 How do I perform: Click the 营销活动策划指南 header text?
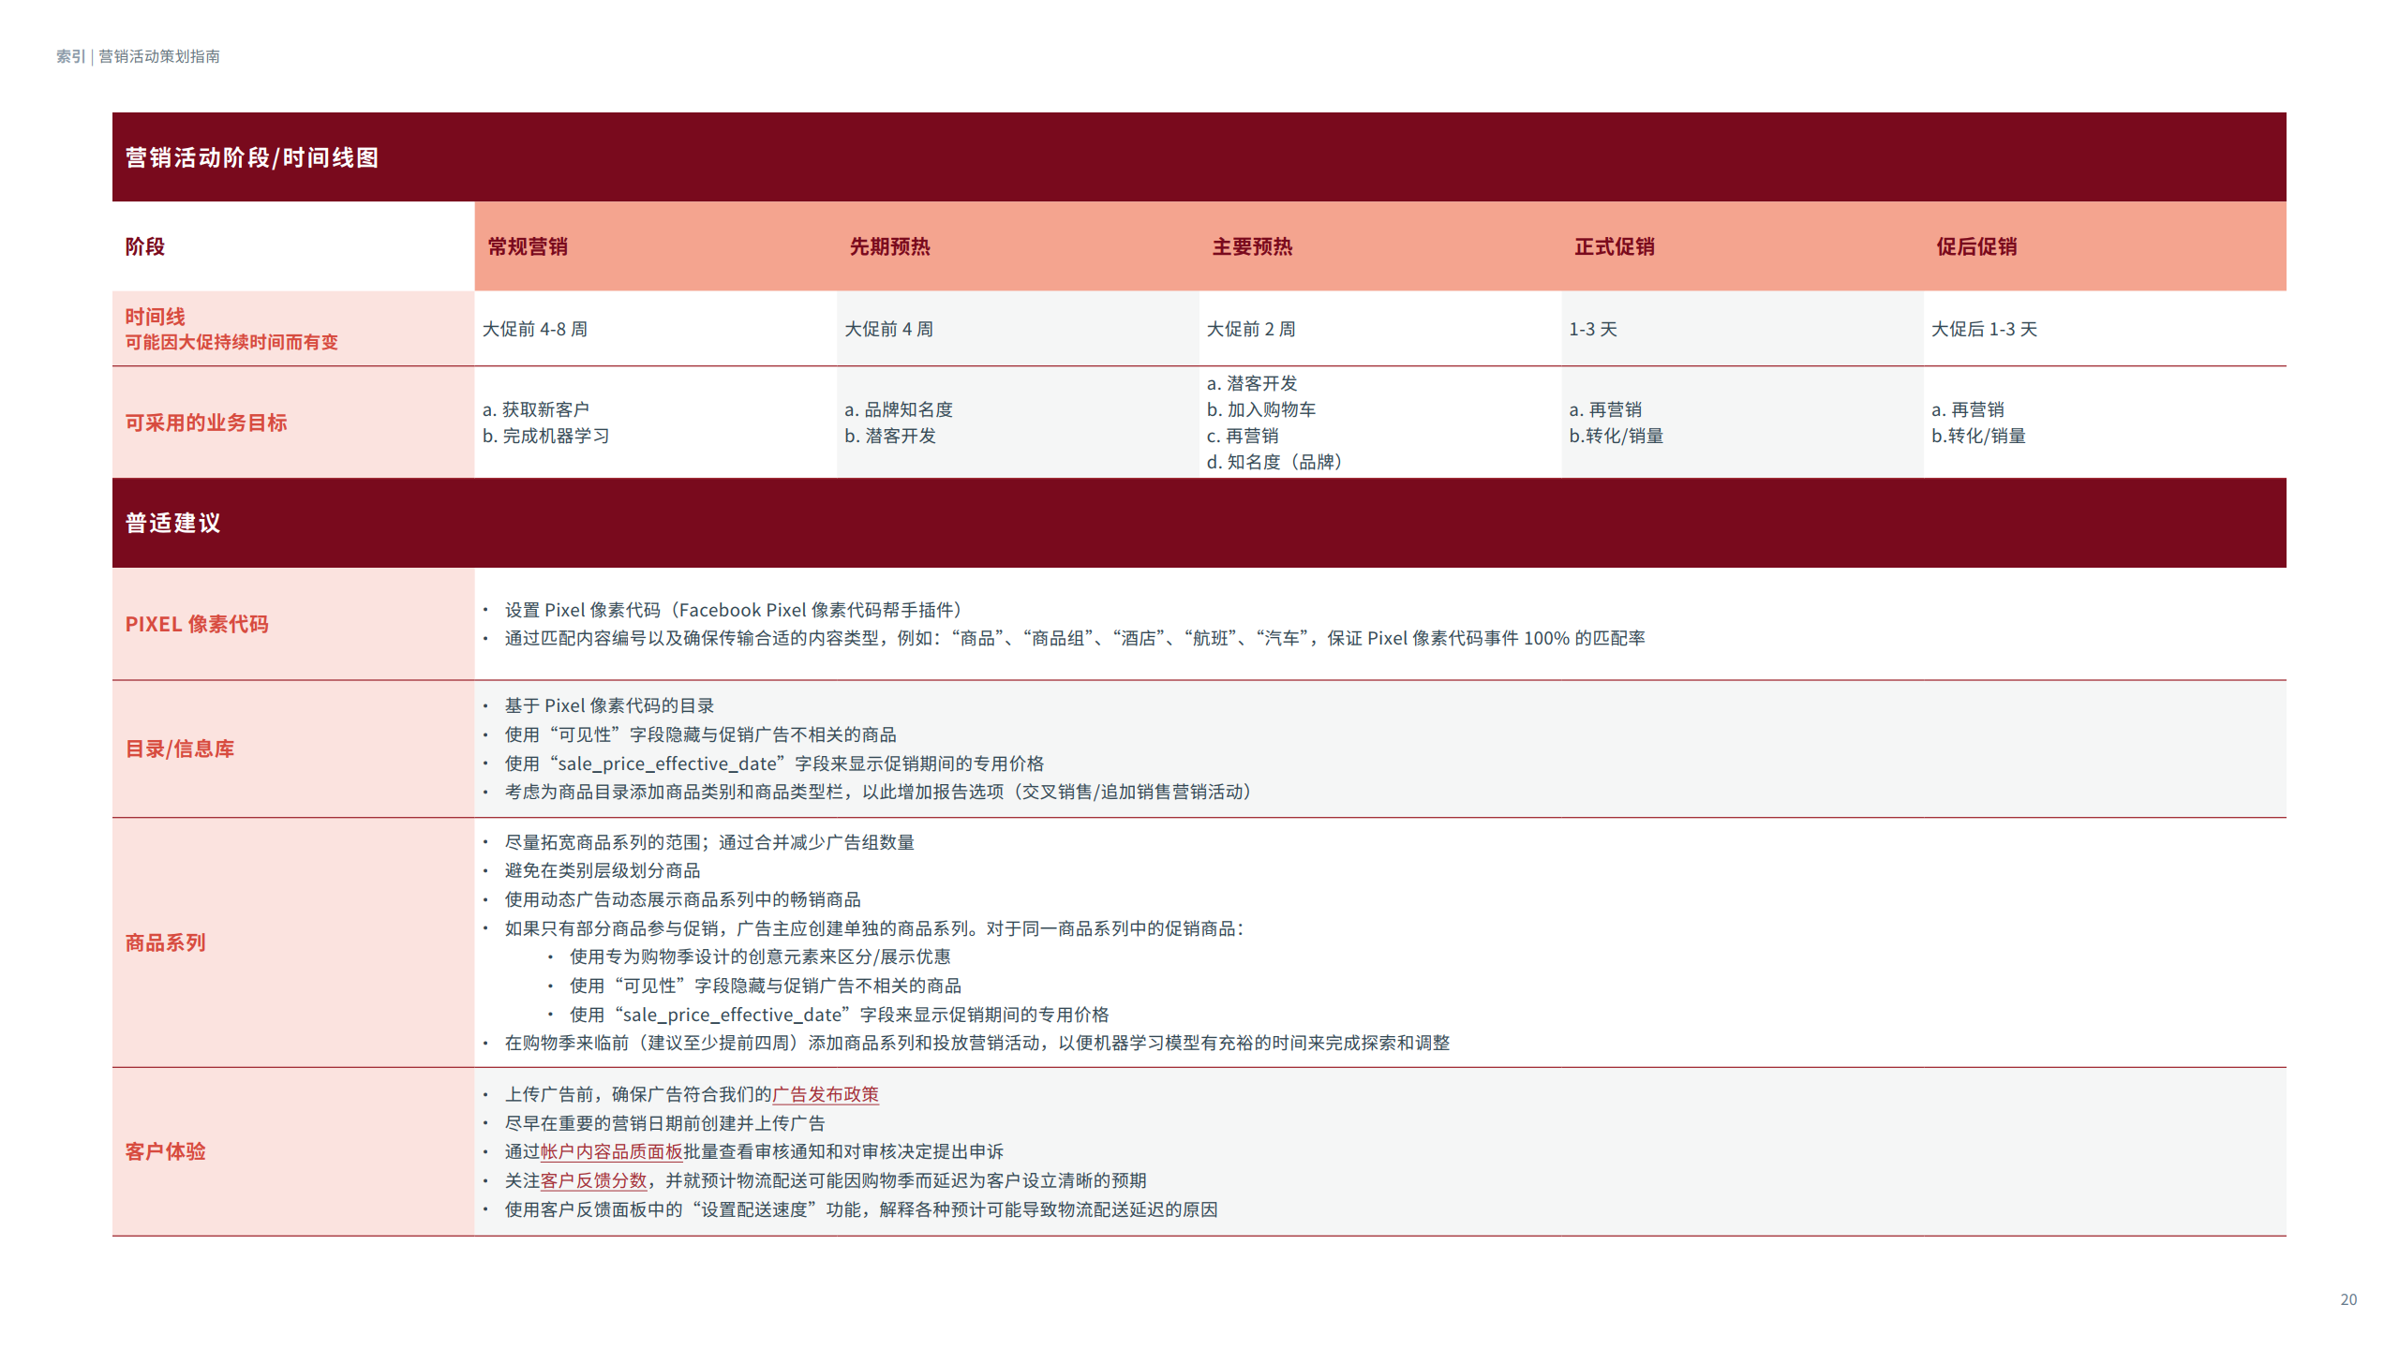click(x=159, y=56)
